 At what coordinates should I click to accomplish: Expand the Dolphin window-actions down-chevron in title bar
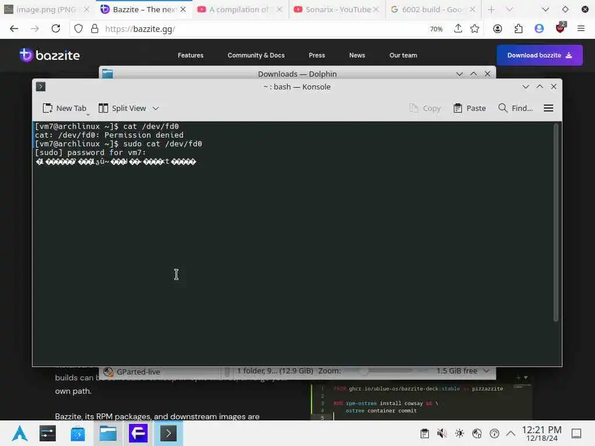(460, 74)
